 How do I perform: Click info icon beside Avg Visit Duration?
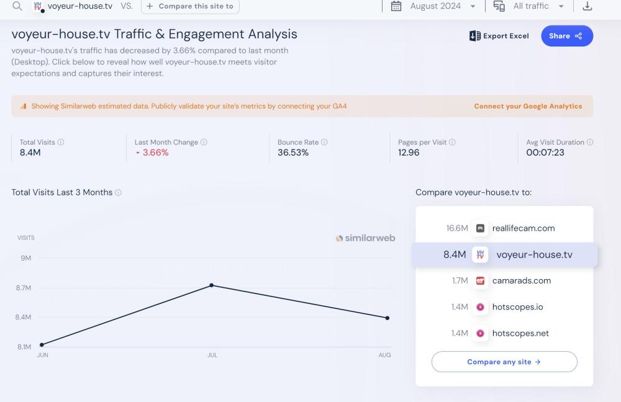click(x=590, y=142)
